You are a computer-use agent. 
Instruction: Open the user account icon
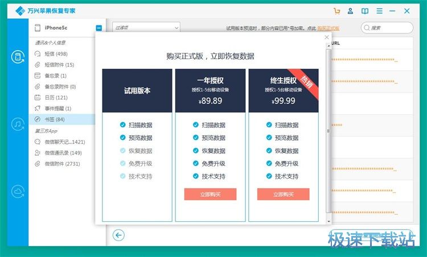[351, 11]
